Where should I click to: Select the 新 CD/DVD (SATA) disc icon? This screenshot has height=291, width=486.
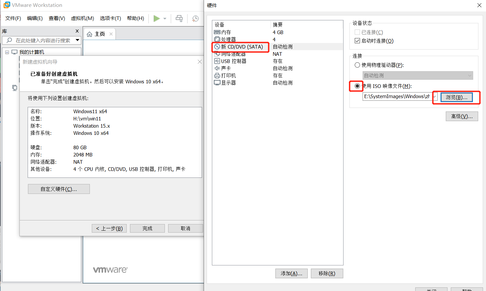click(x=217, y=47)
